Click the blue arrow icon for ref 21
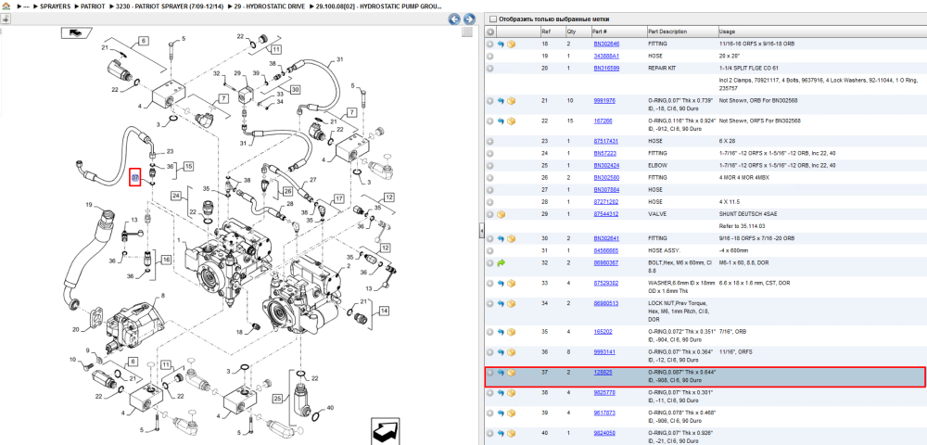927x445 pixels. pos(501,101)
